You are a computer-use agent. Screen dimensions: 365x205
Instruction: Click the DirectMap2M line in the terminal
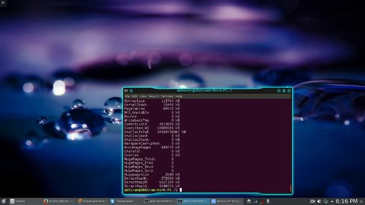coord(152,182)
